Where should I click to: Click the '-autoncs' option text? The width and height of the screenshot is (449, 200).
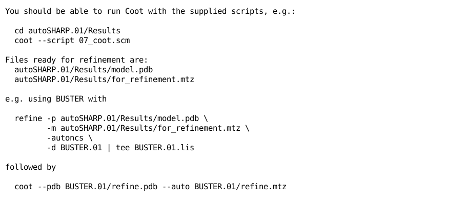(65, 138)
